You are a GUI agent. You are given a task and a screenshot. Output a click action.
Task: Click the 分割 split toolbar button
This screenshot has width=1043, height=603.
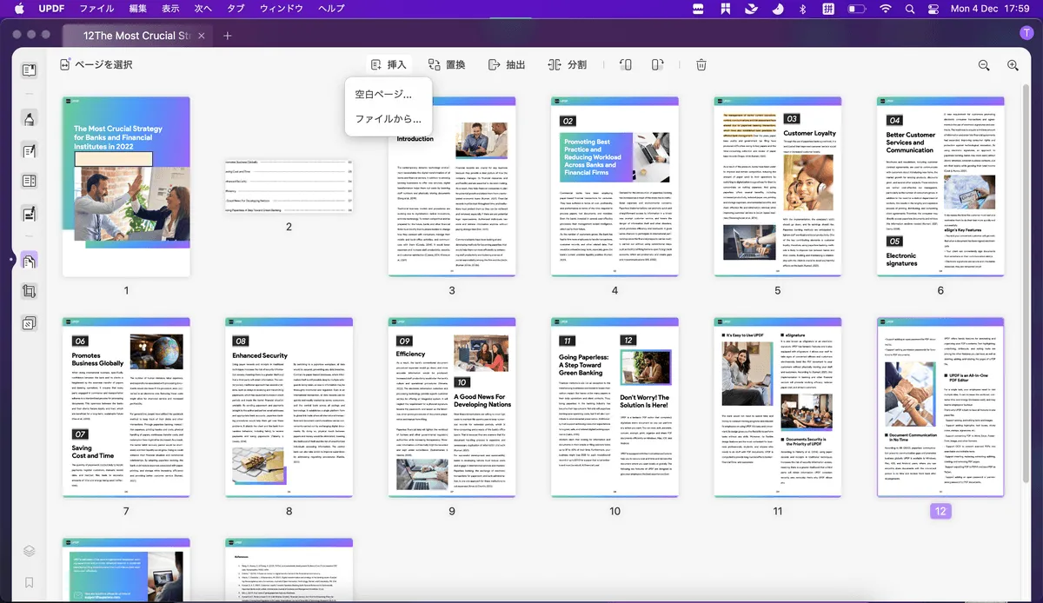[x=567, y=65]
